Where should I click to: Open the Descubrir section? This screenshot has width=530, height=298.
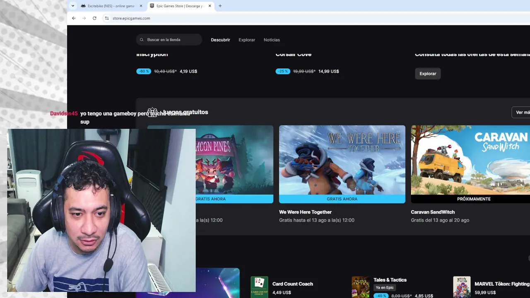pyautogui.click(x=220, y=40)
